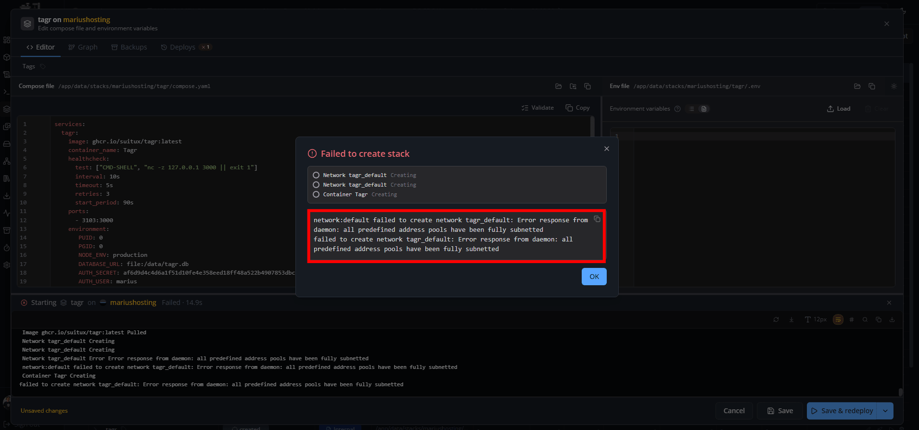The image size is (919, 430).
Task: Click the Cancel button
Action: click(734, 411)
